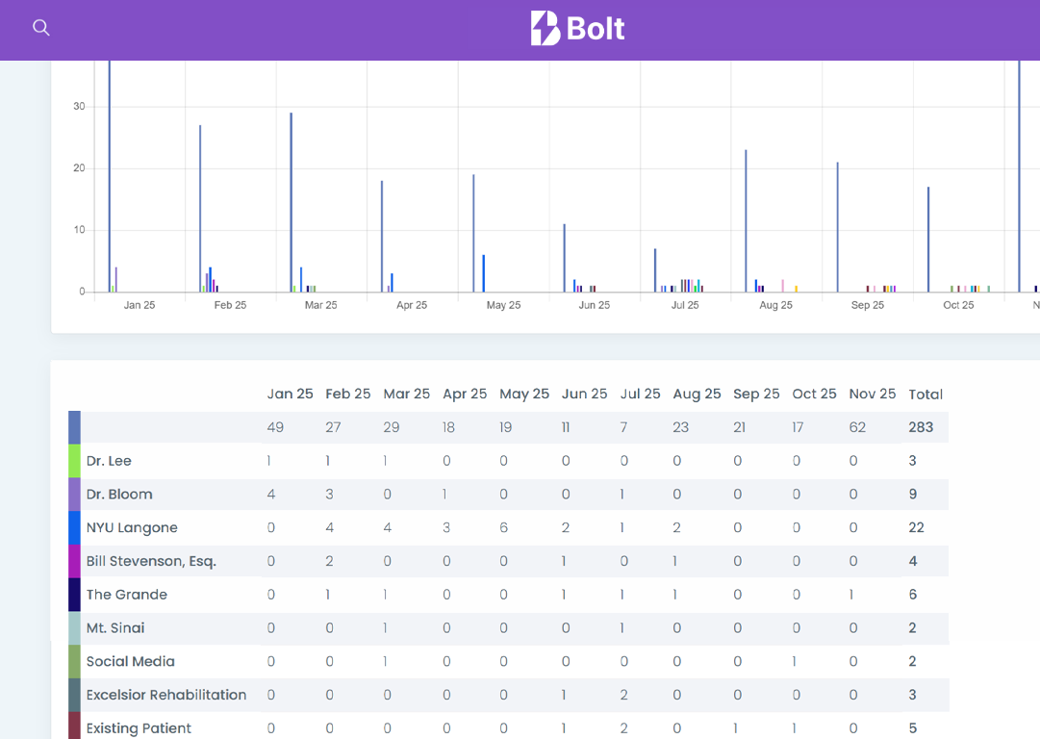
Task: Select the Nov 25 column header
Action: click(872, 394)
